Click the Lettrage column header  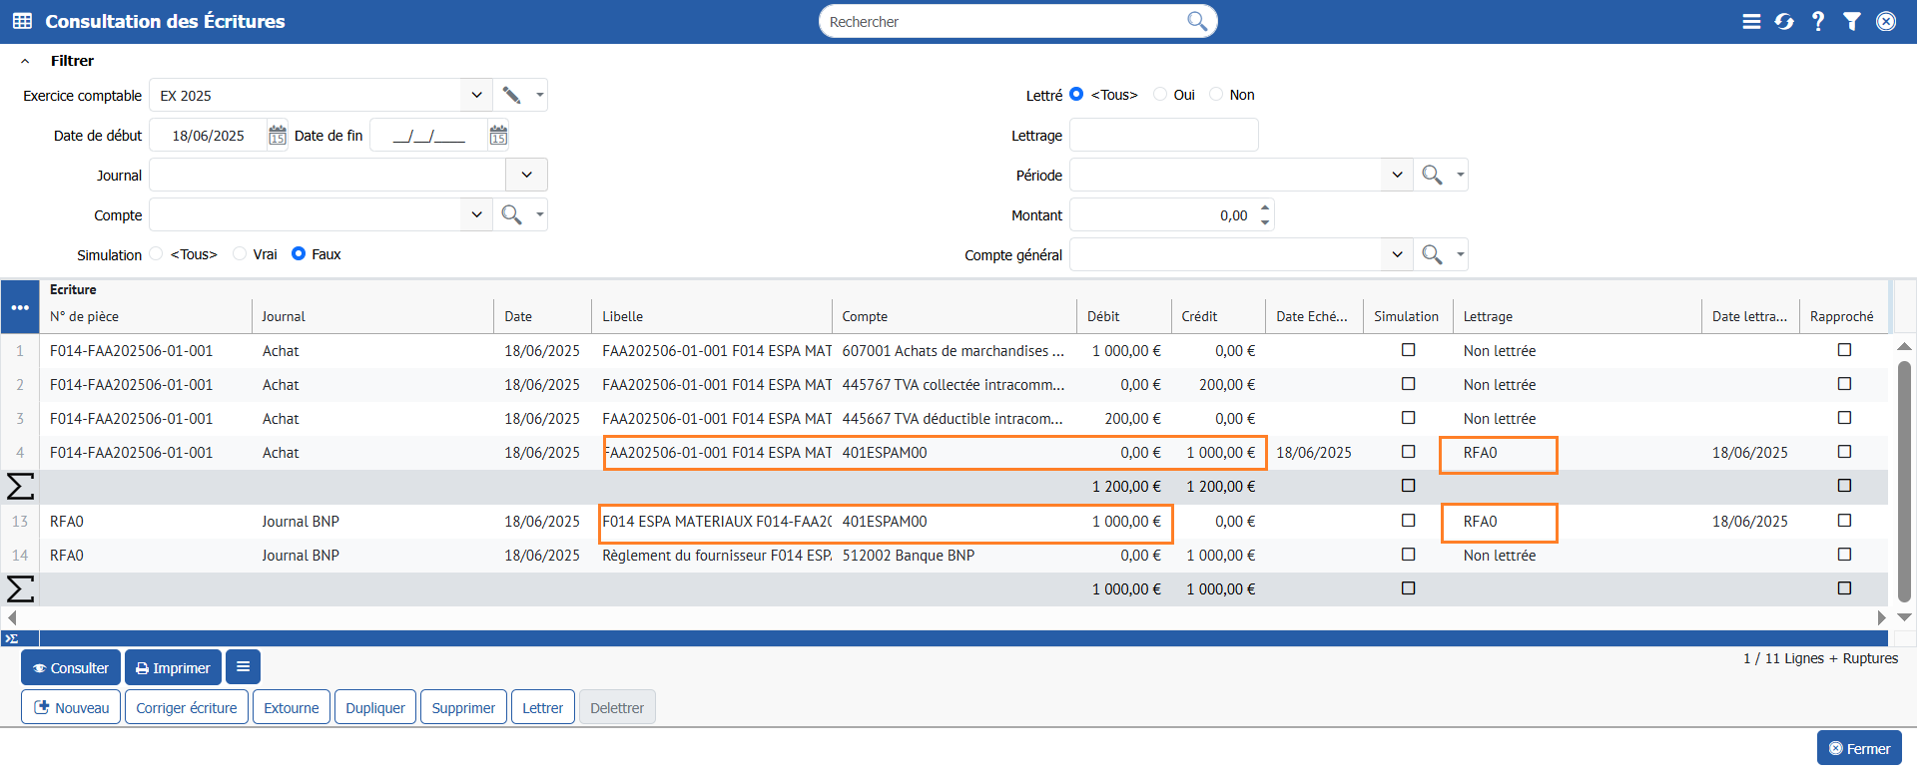tap(1488, 316)
